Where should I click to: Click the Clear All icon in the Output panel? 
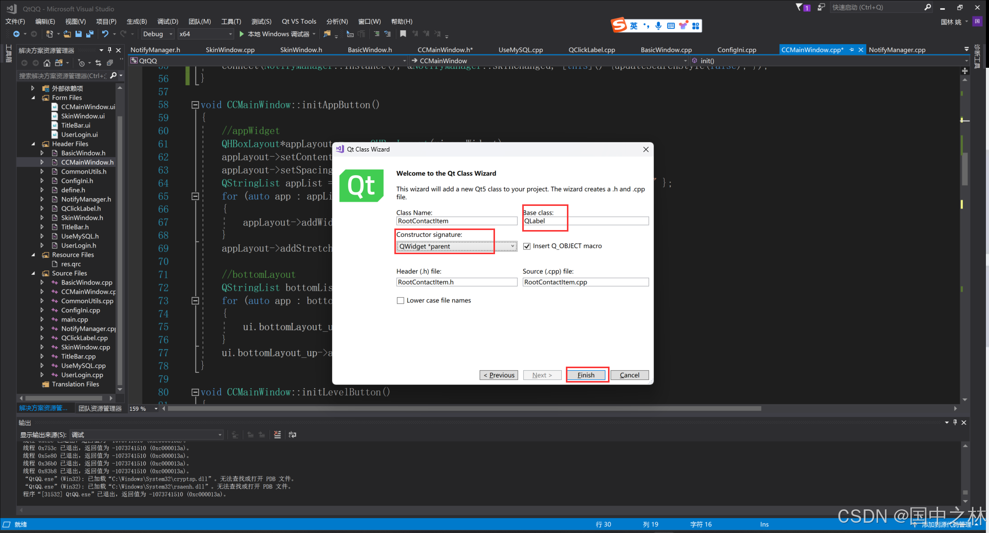click(x=277, y=435)
